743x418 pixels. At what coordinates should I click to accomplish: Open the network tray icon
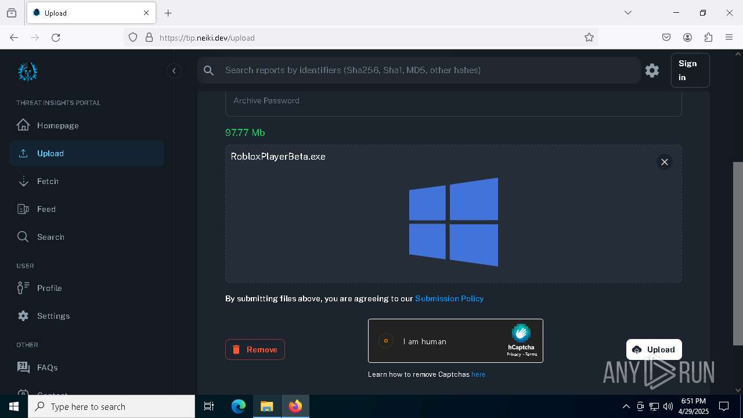654,406
